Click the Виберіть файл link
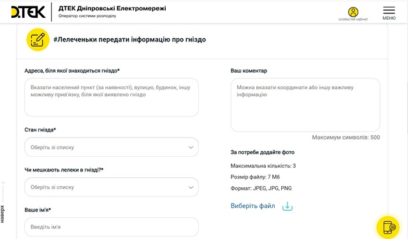Image resolution: width=408 pixels, height=239 pixels. pos(252,206)
